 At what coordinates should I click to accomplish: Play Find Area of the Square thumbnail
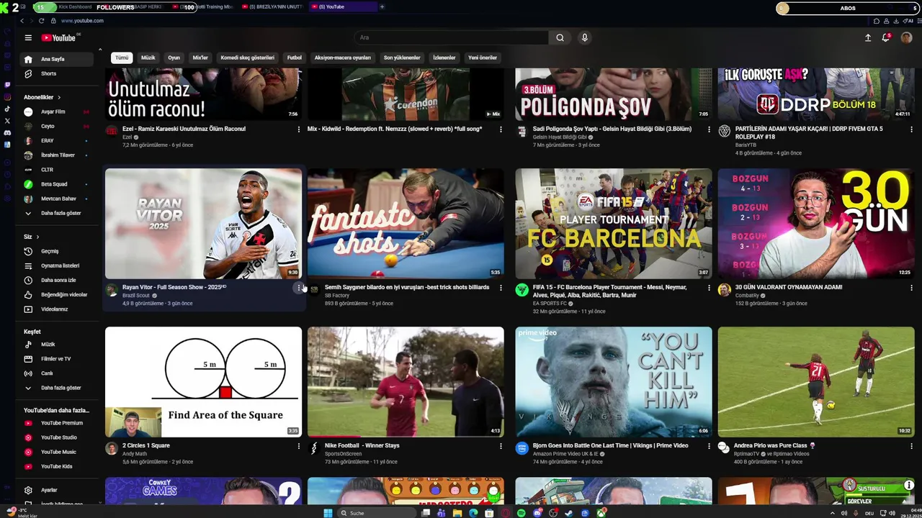pos(204,382)
